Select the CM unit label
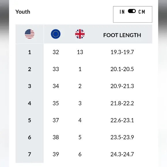Viewport: 167px width, 167px height. click(x=142, y=12)
